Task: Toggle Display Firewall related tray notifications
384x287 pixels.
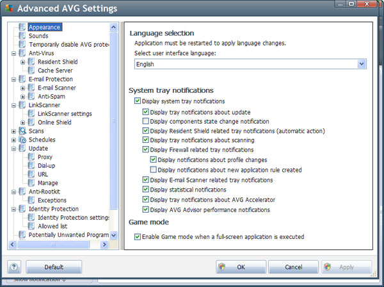Action: (145, 149)
